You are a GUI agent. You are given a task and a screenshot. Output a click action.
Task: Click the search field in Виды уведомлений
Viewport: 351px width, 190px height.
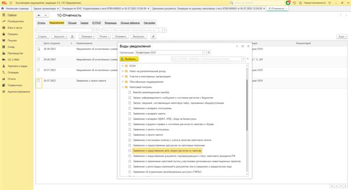[206, 59]
